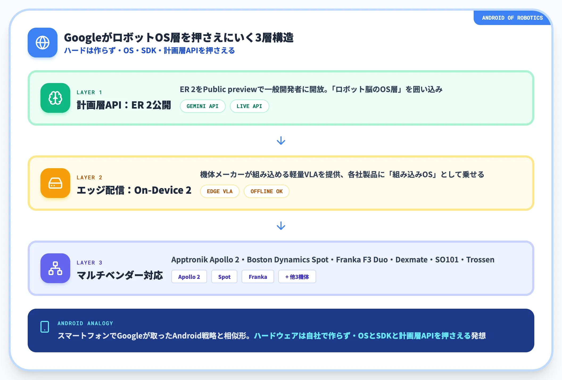
Task: Click the title 計画層API：ER 2公開
Action: tap(124, 105)
